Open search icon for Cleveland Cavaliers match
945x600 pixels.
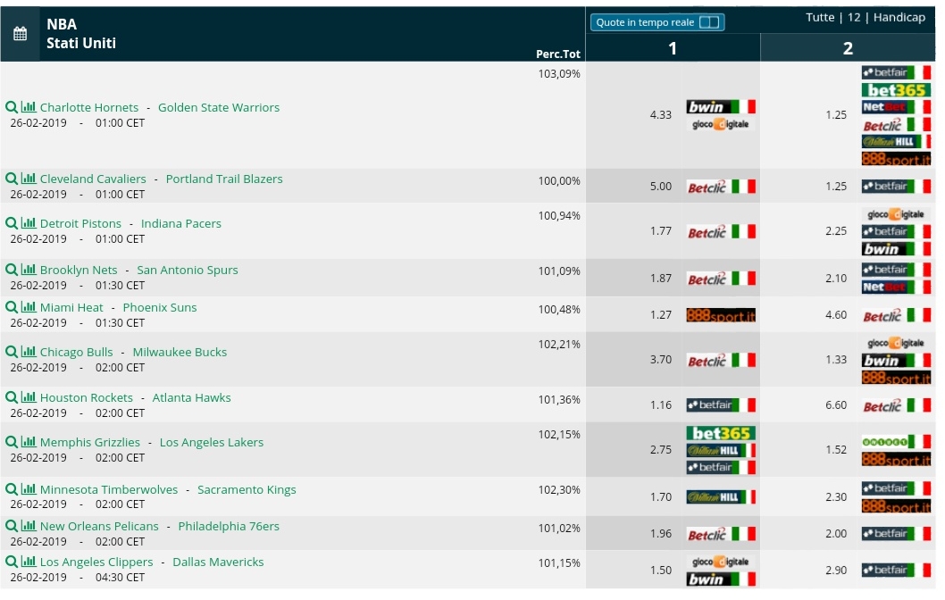click(x=12, y=179)
